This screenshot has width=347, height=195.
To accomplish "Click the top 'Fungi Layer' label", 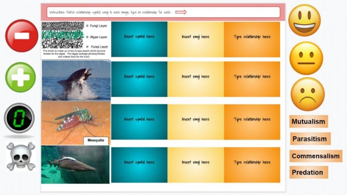I will [x=99, y=26].
